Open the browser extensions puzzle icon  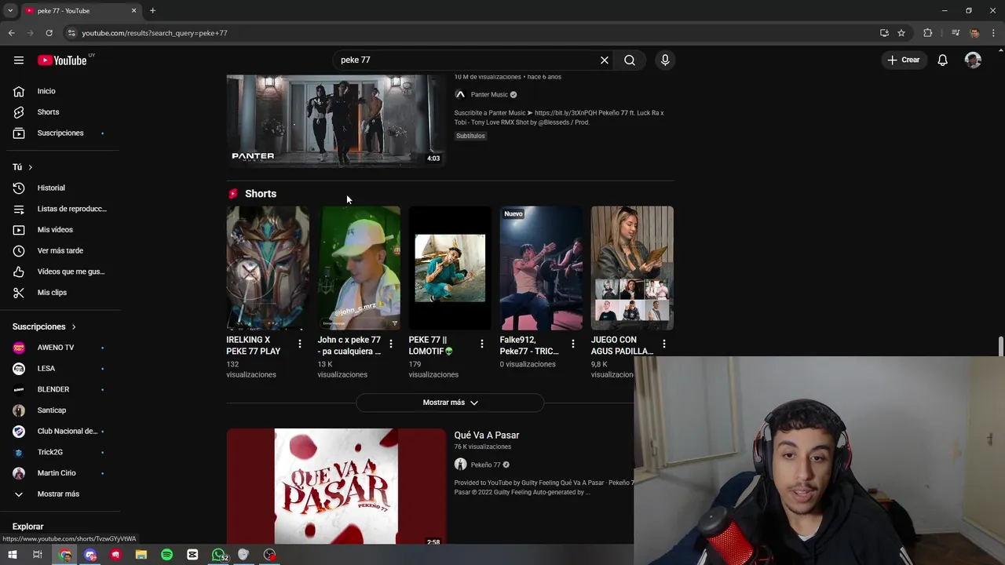927,33
